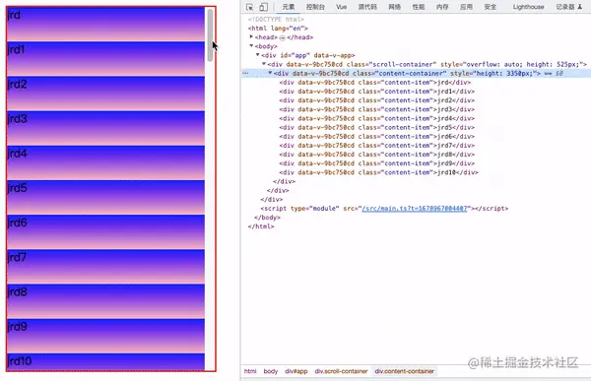Open the Security (安全) tab

tap(490, 7)
